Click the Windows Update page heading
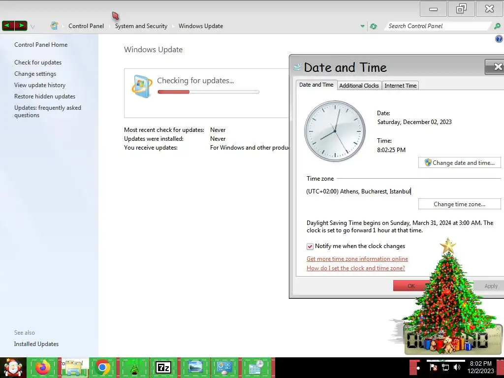The height and width of the screenshot is (378, 504). pyautogui.click(x=154, y=50)
